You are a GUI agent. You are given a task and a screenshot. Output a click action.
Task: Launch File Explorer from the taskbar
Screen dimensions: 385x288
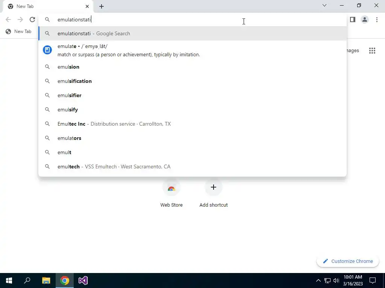(x=46, y=280)
